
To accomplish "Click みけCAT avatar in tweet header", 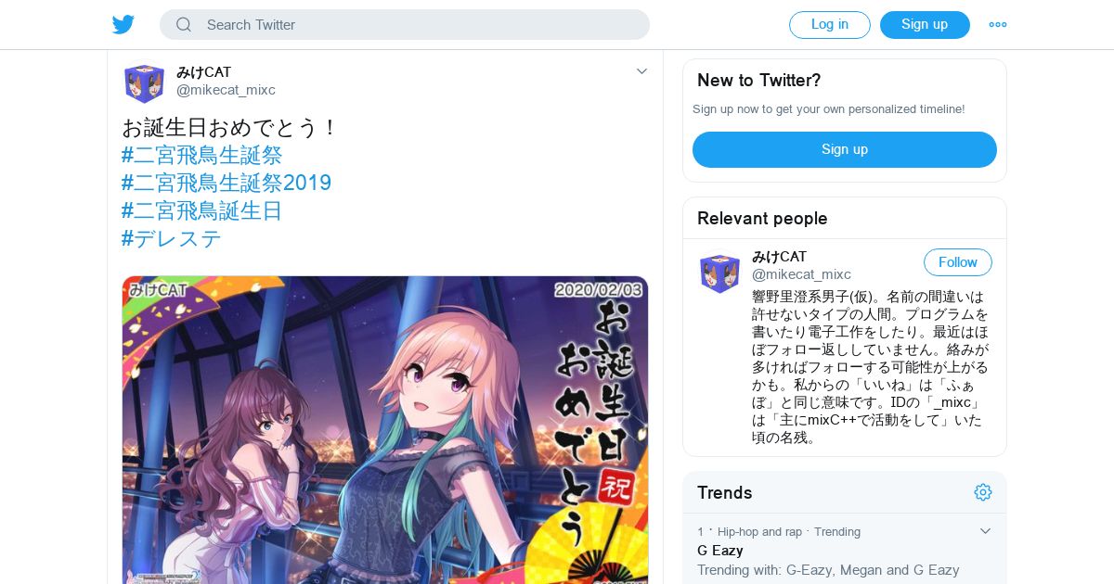I will pyautogui.click(x=144, y=83).
